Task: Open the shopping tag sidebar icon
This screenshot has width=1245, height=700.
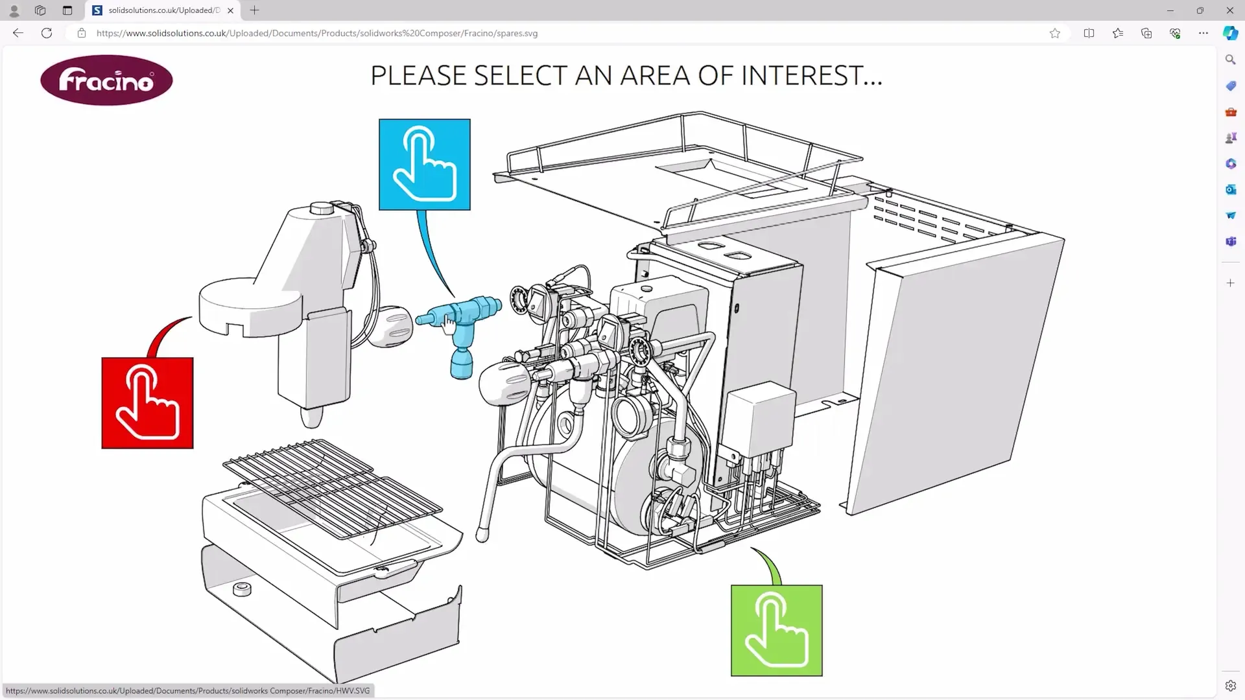Action: (x=1230, y=85)
